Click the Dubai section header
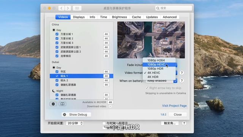 55,62
